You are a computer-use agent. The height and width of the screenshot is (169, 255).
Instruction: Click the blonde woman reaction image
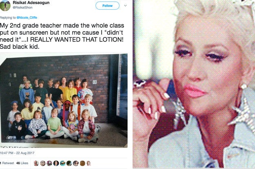pos(194,84)
